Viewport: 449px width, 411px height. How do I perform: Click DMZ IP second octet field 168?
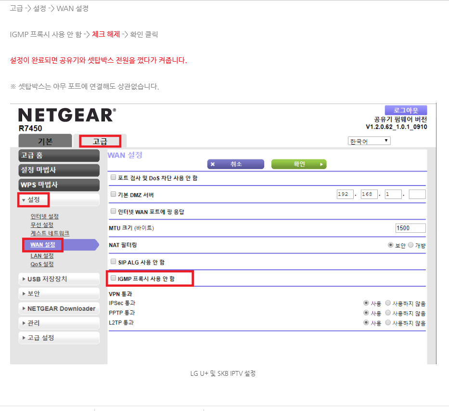(x=369, y=194)
